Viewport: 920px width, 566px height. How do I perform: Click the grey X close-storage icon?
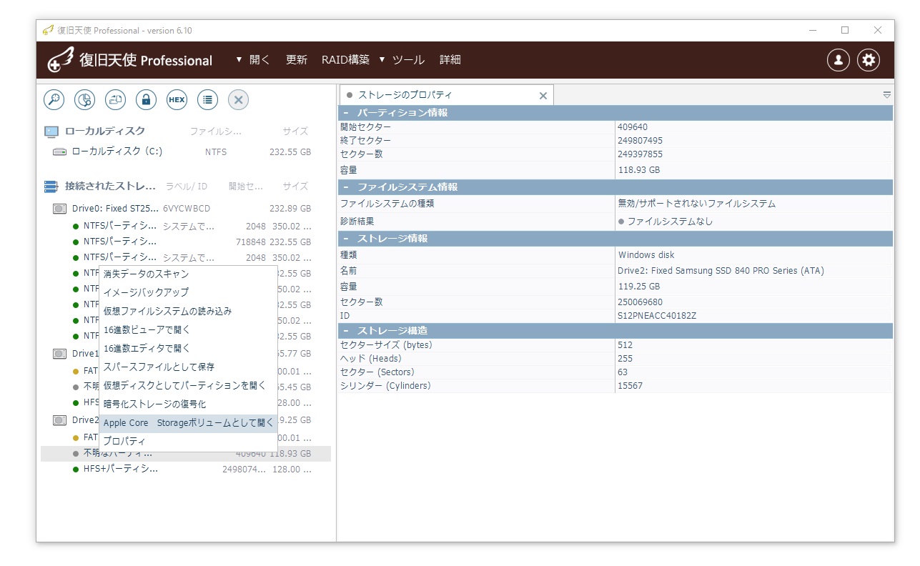coord(238,99)
